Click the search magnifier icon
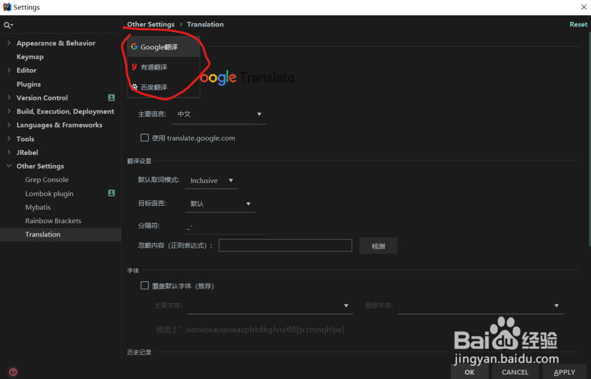 8,25
